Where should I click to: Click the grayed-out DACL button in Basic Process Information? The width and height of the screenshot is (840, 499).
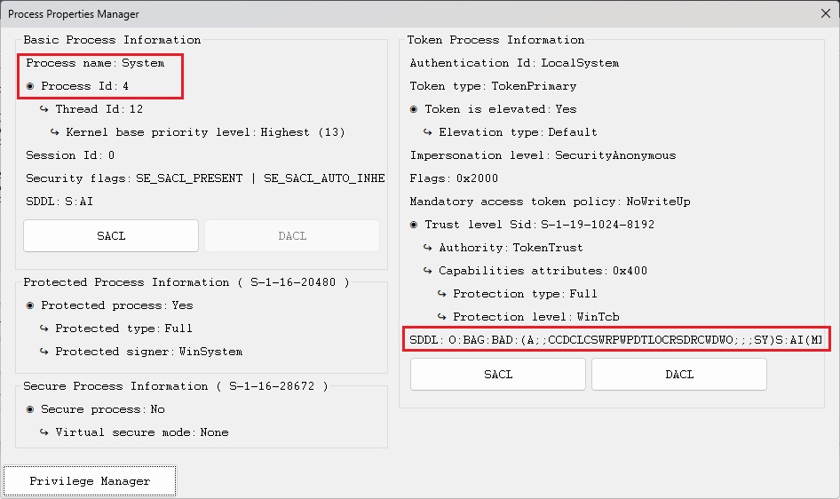pos(292,236)
